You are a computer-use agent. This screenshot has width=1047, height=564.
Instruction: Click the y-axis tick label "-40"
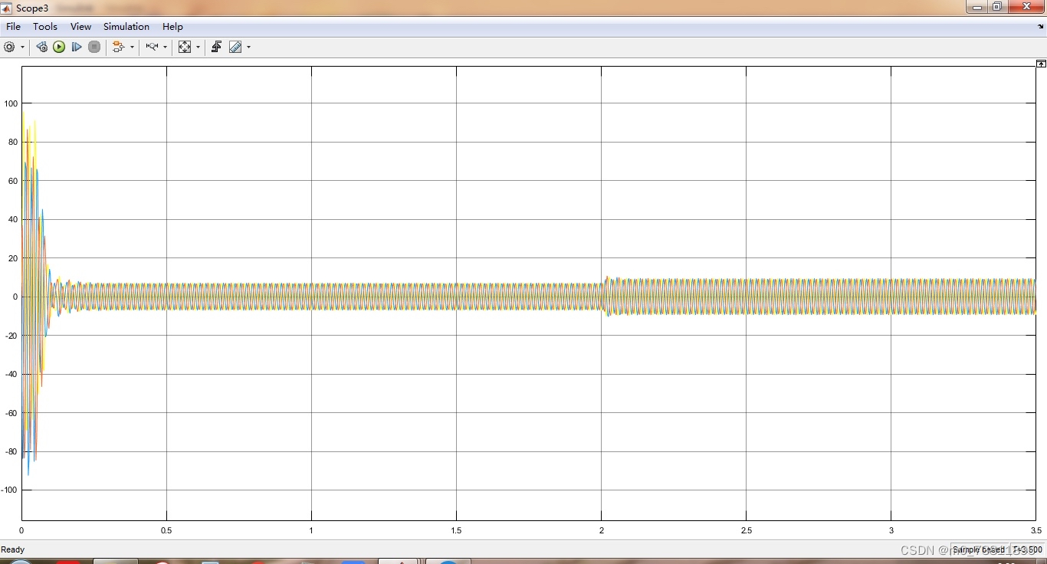11,375
